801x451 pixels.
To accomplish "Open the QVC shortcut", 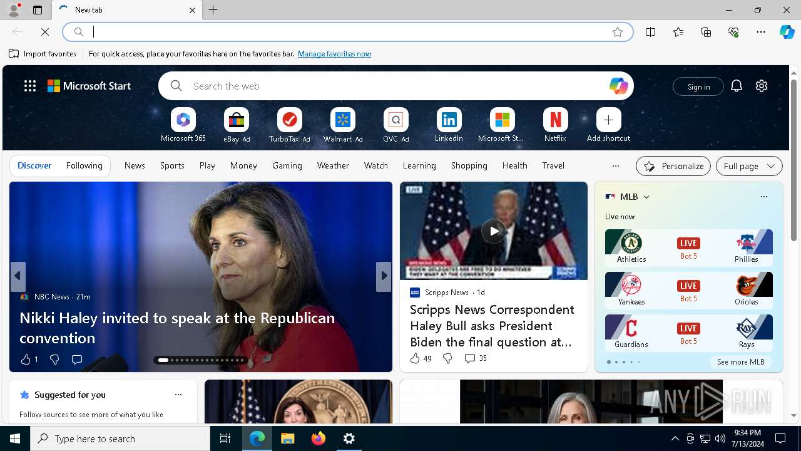I will (395, 125).
